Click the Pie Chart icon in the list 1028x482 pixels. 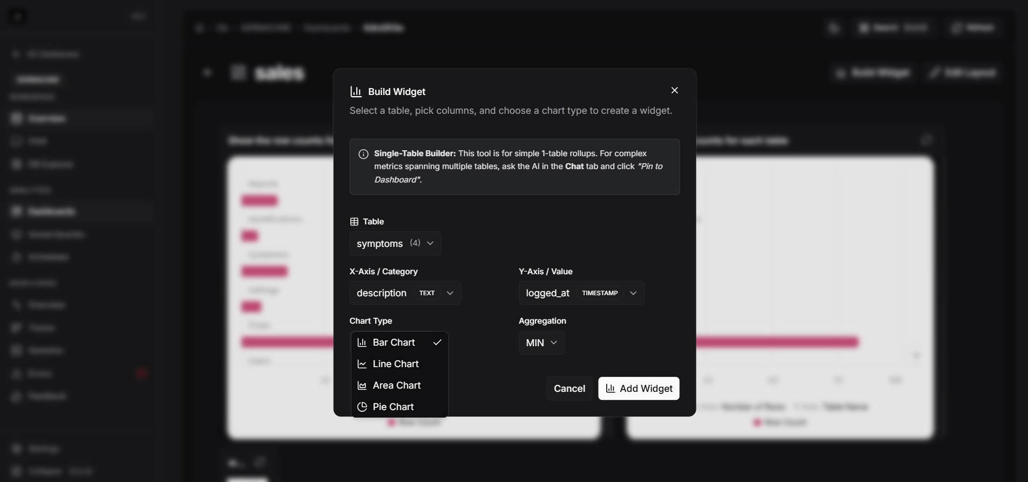[362, 407]
